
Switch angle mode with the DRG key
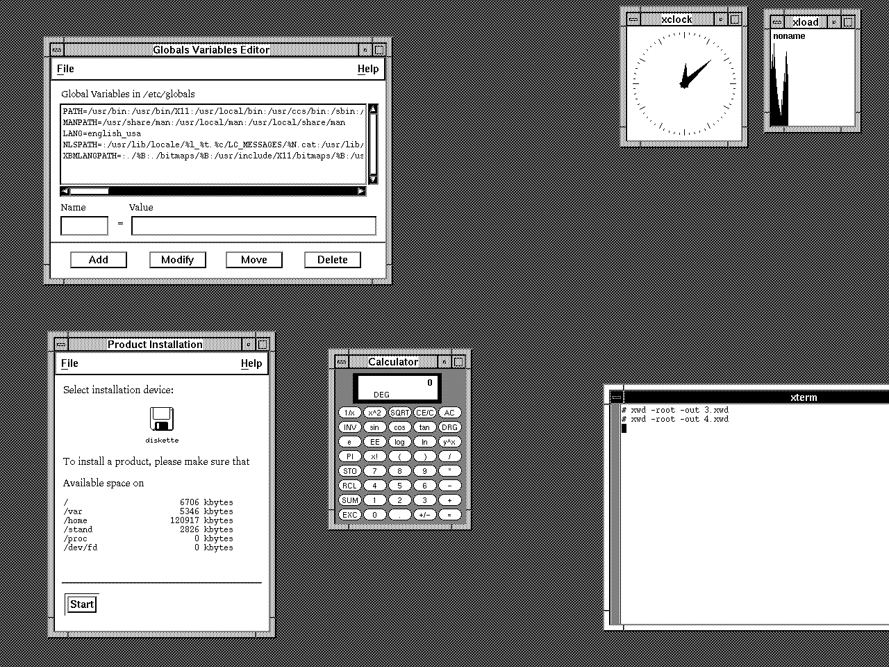pyautogui.click(x=449, y=427)
